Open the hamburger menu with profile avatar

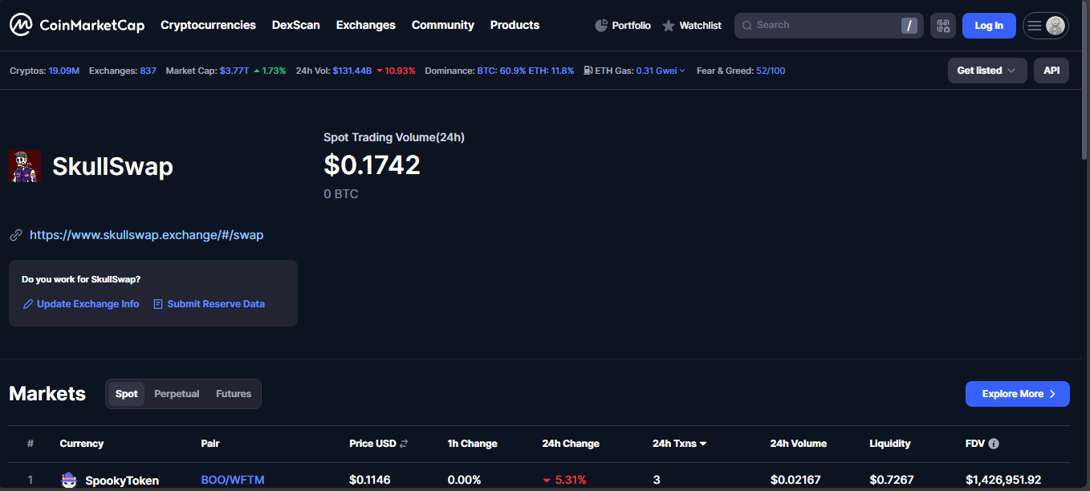(1045, 26)
